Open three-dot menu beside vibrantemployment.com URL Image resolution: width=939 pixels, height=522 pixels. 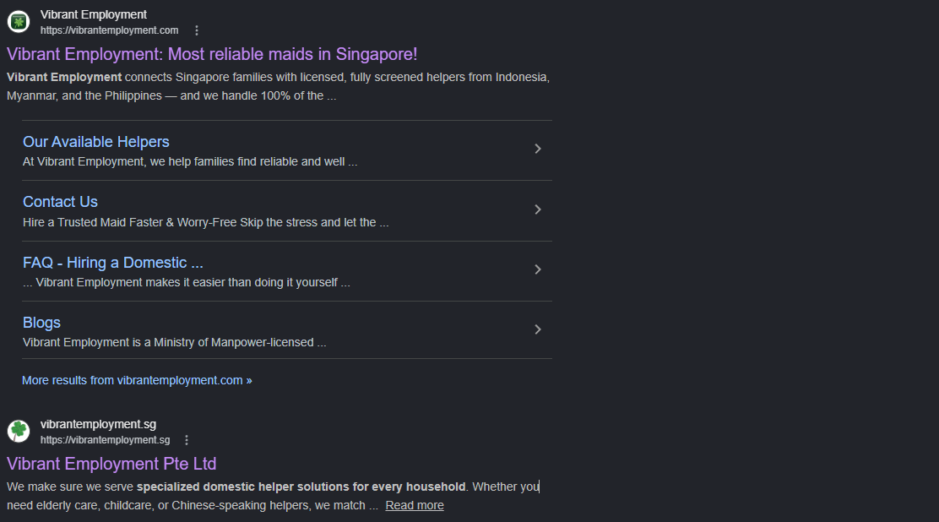(197, 30)
